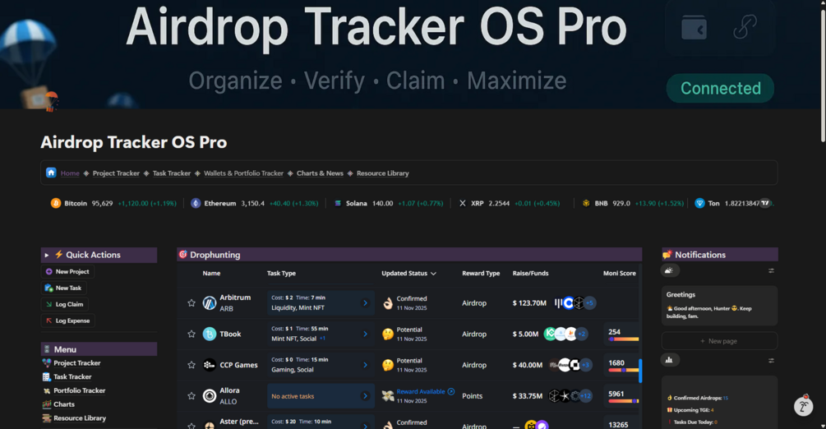This screenshot has height=429, width=826.
Task: Star the TBook project row
Action: [192, 334]
